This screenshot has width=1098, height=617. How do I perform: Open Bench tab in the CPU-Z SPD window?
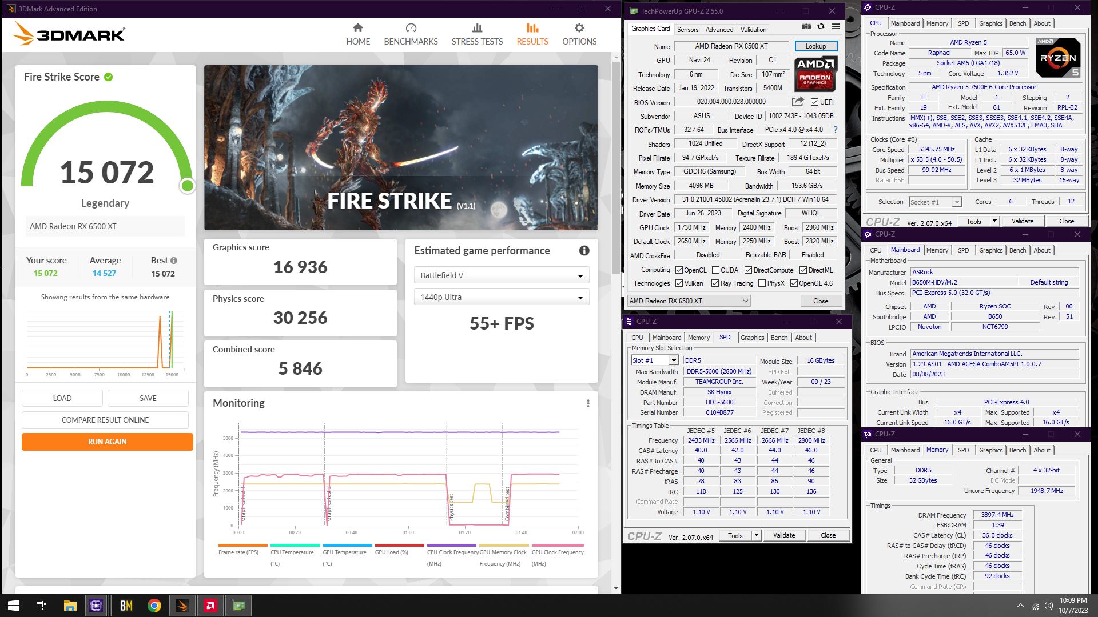(x=779, y=338)
